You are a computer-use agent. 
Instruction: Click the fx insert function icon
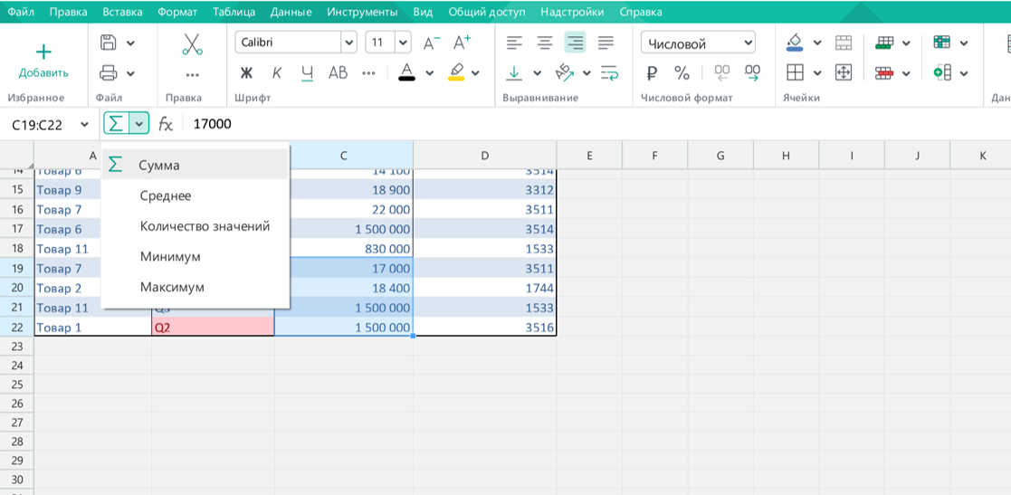pyautogui.click(x=166, y=124)
